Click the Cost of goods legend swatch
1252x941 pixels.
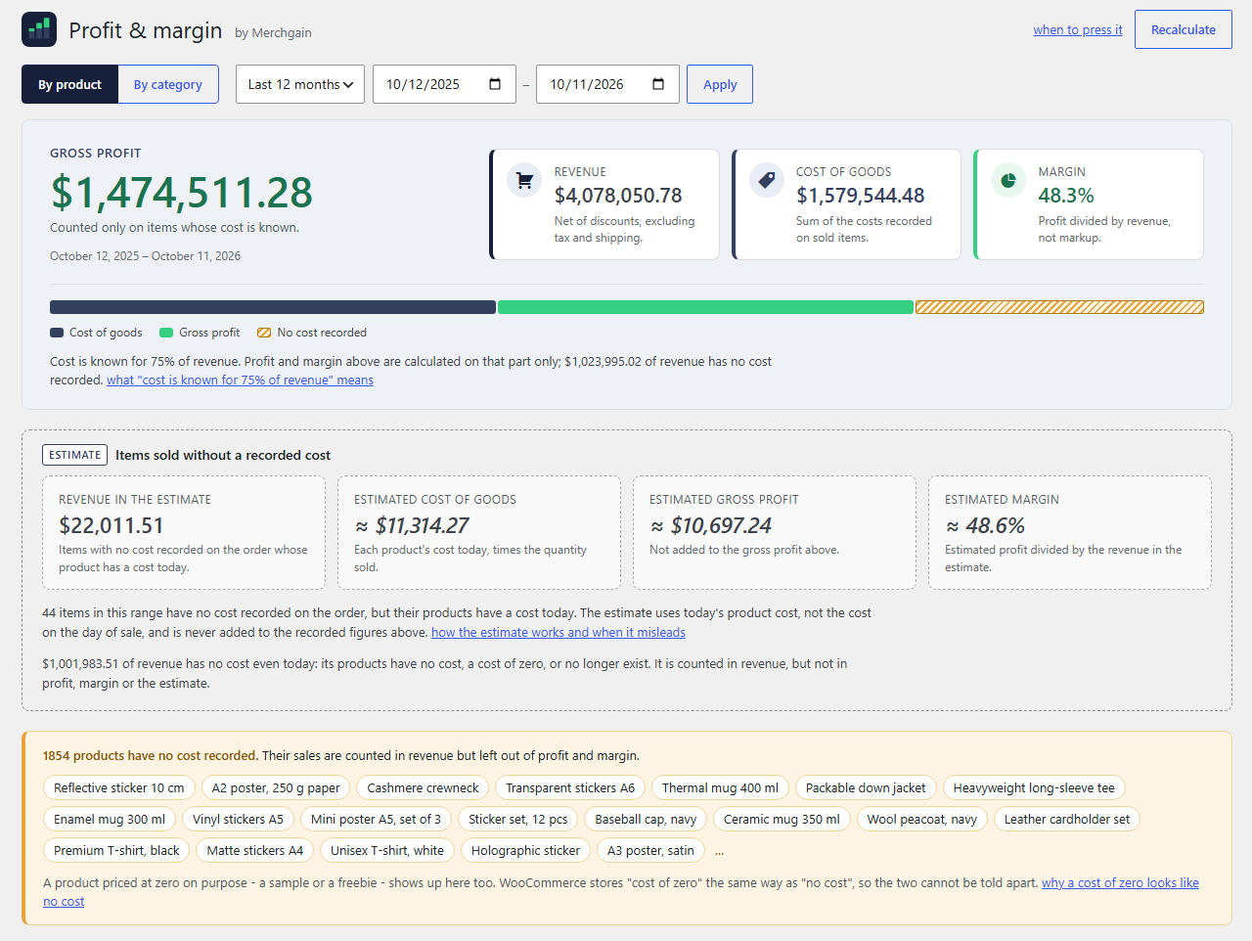pos(57,333)
